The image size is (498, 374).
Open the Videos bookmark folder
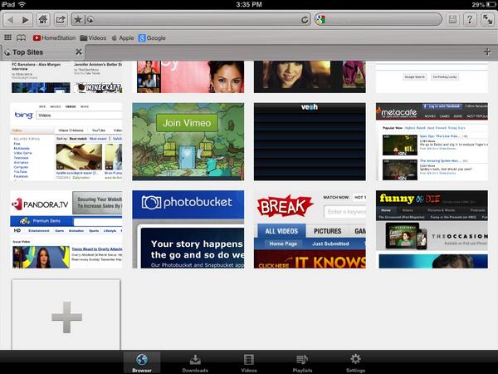point(93,38)
